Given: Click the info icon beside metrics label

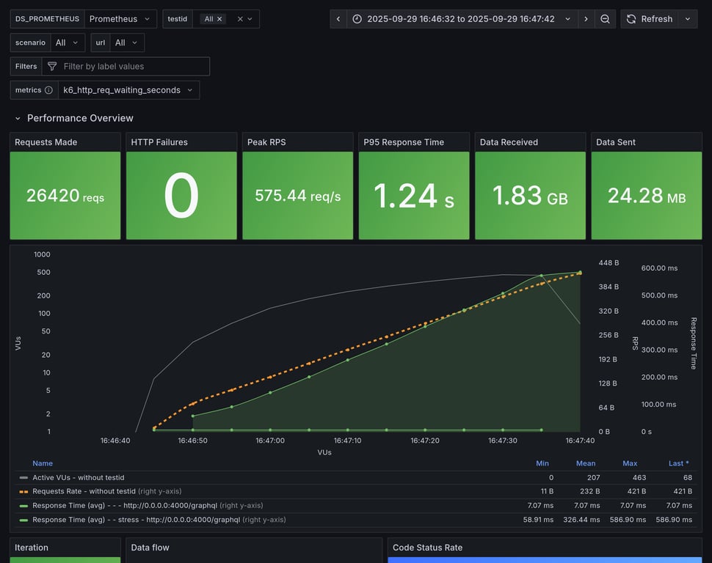Looking at the screenshot, I should 48,90.
